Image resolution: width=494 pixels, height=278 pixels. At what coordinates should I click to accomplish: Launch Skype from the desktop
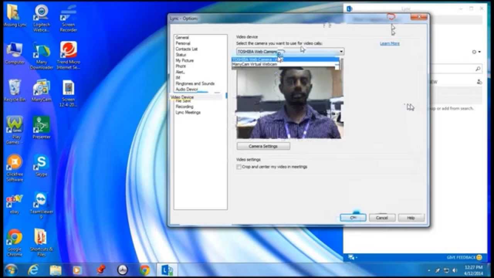pyautogui.click(x=41, y=165)
